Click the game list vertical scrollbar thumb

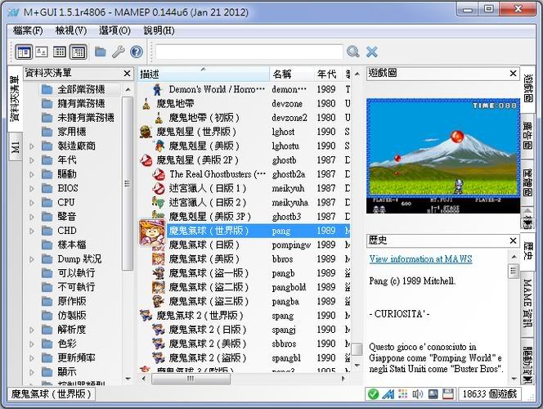pos(357,349)
